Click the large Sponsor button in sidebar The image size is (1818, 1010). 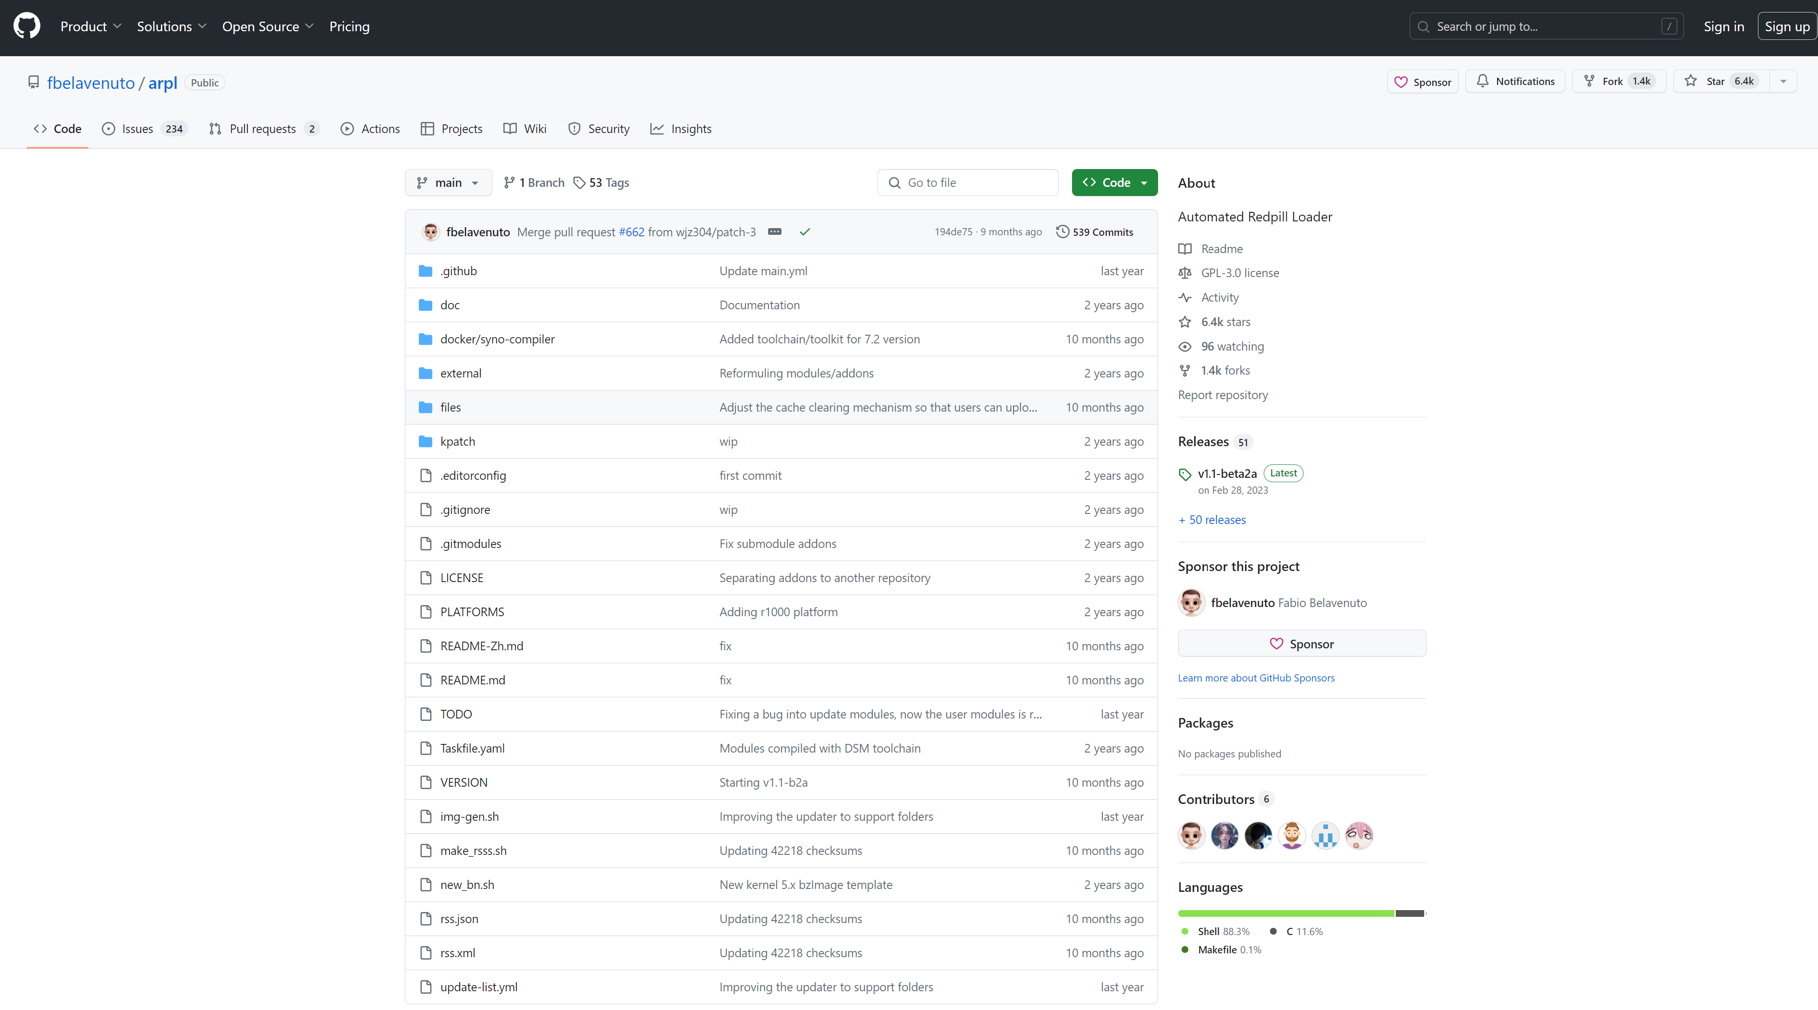1301,645
